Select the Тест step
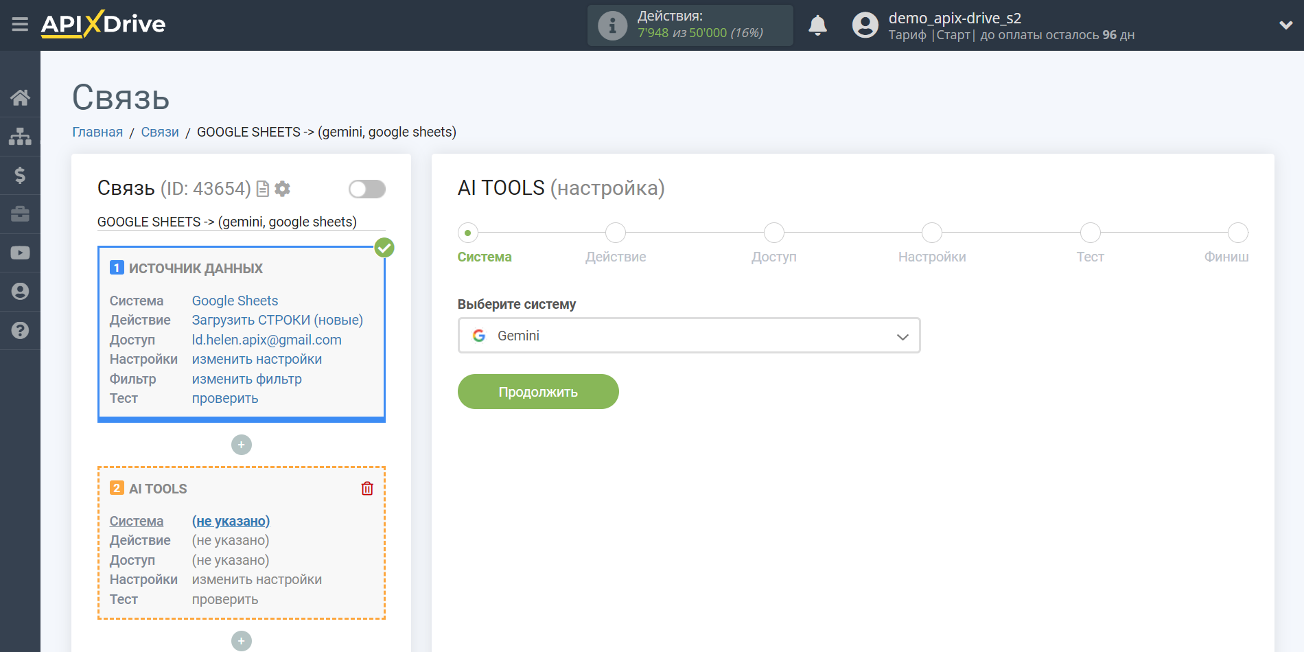1304x652 pixels. tap(1090, 233)
